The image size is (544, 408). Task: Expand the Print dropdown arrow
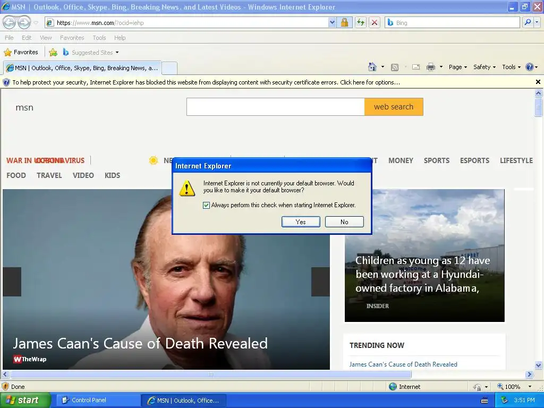pyautogui.click(x=441, y=67)
